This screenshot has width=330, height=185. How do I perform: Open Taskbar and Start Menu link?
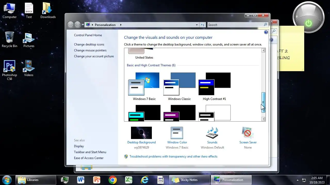[90, 152]
